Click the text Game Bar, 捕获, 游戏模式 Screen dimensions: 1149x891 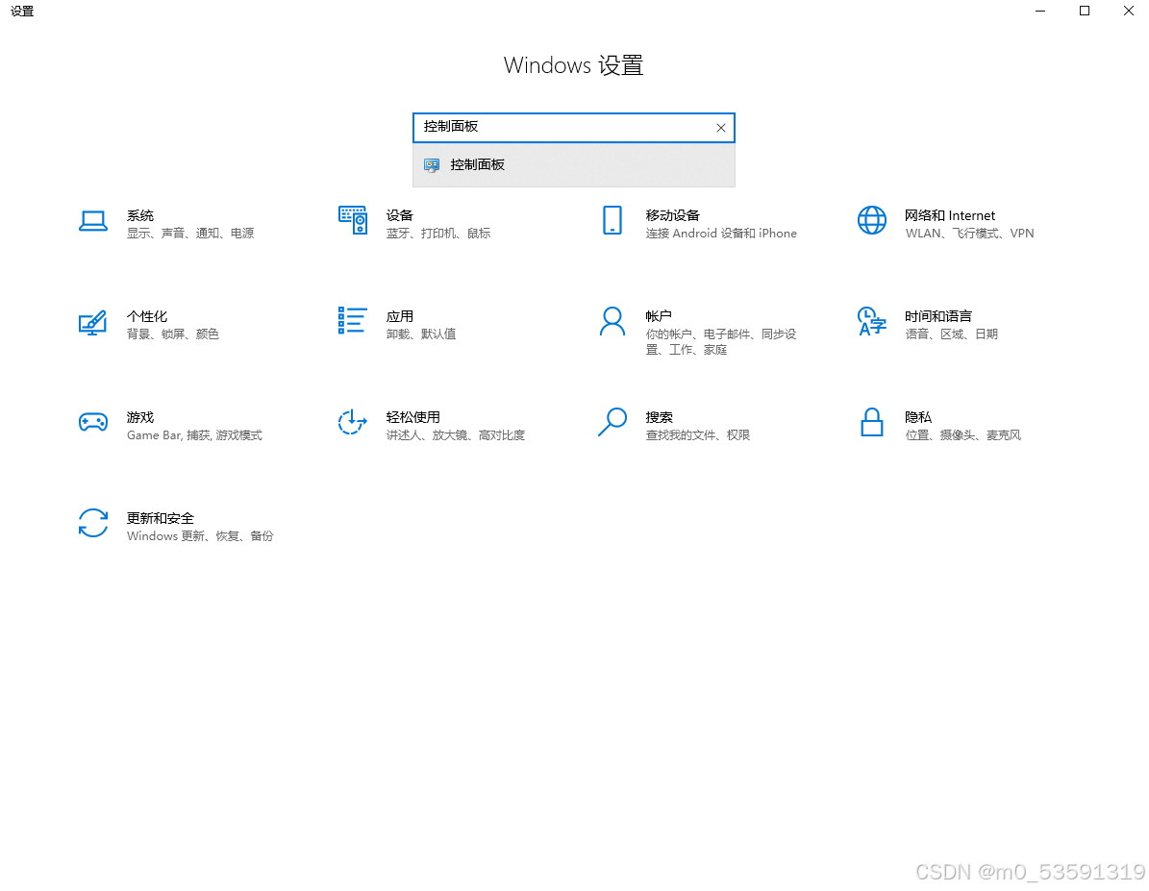(194, 435)
